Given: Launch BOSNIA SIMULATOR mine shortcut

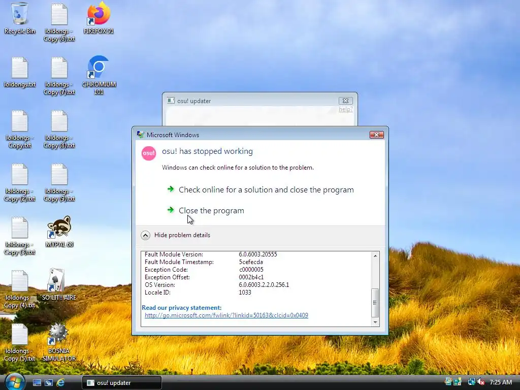Looking at the screenshot, I should pos(59,342).
